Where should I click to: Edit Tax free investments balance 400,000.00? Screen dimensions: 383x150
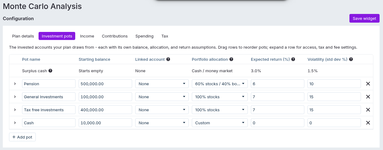[105, 110]
